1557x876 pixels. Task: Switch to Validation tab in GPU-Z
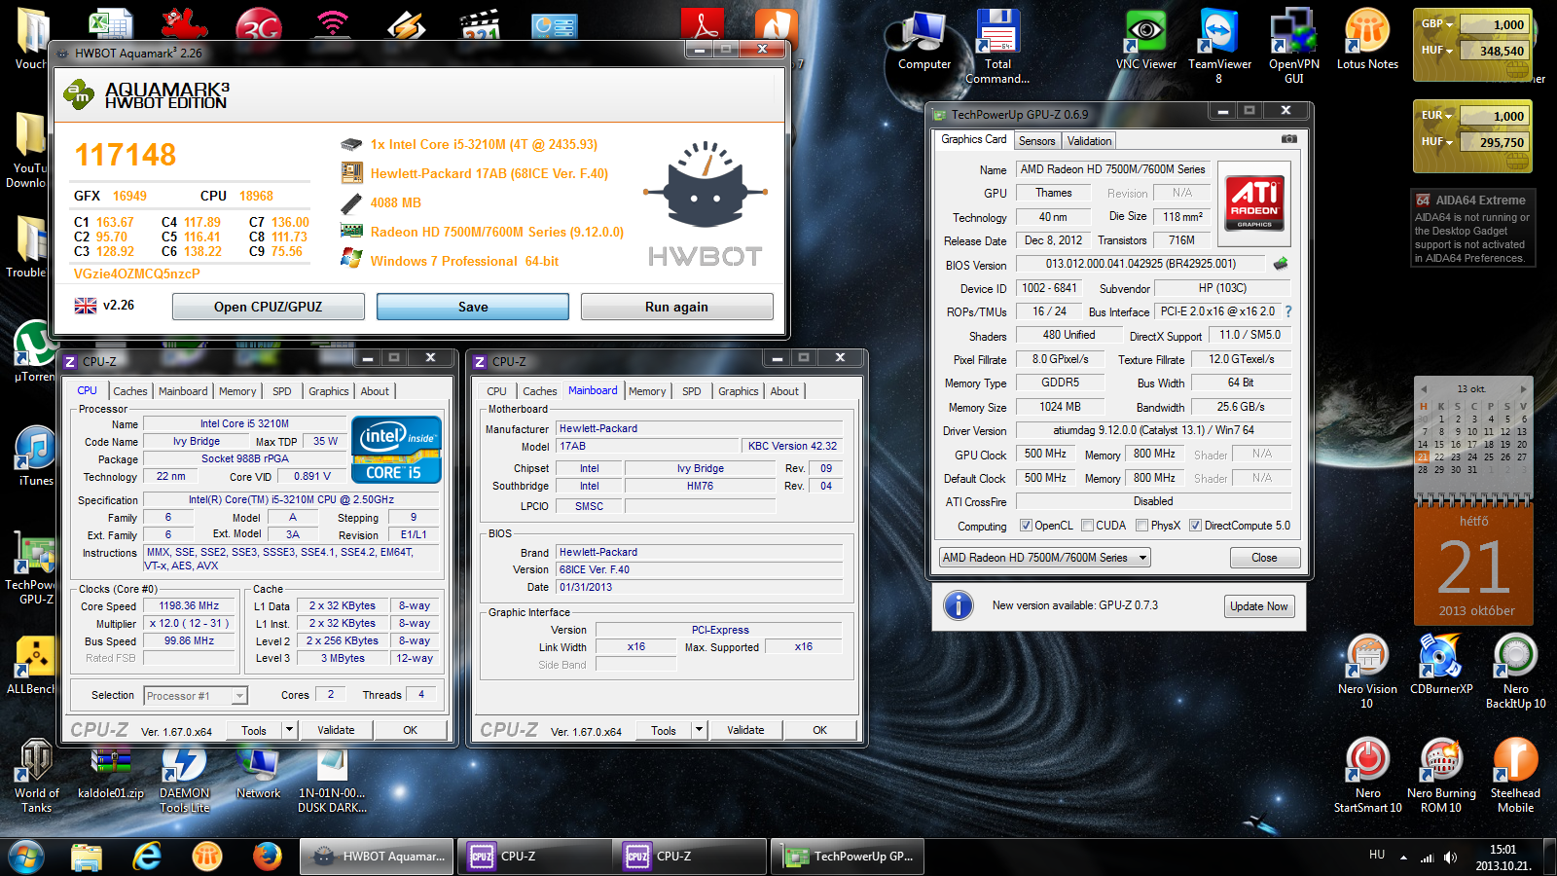point(1089,141)
